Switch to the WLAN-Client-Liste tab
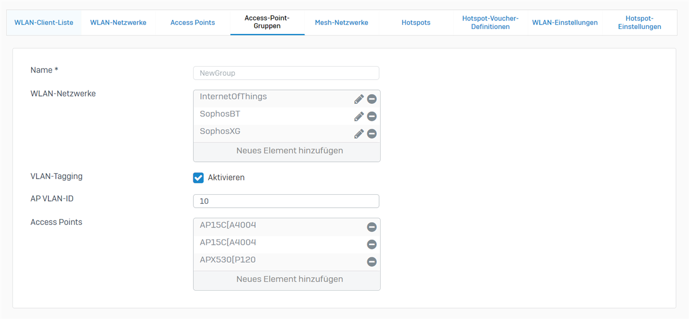 click(x=44, y=23)
